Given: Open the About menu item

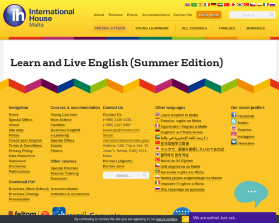Looking at the screenshot, I should tap(99, 15).
